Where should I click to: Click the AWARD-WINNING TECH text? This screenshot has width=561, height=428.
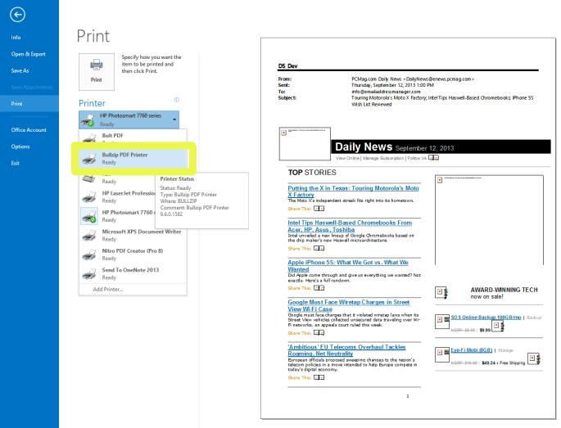[504, 290]
